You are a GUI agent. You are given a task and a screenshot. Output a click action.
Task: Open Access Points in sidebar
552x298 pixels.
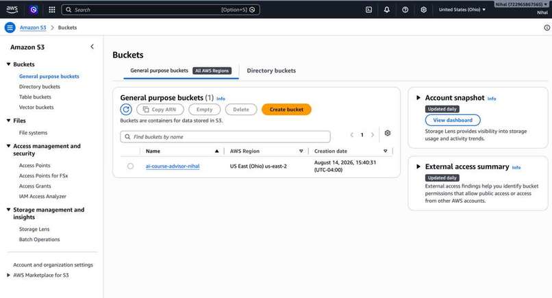coord(34,165)
